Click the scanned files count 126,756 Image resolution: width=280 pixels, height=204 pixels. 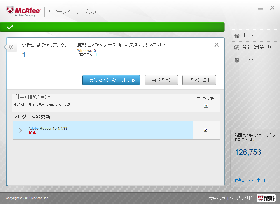[x=248, y=152]
